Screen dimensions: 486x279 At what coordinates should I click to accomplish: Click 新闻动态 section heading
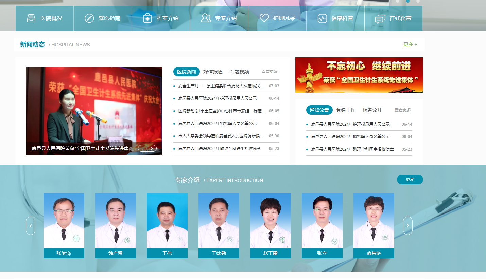pyautogui.click(x=32, y=44)
